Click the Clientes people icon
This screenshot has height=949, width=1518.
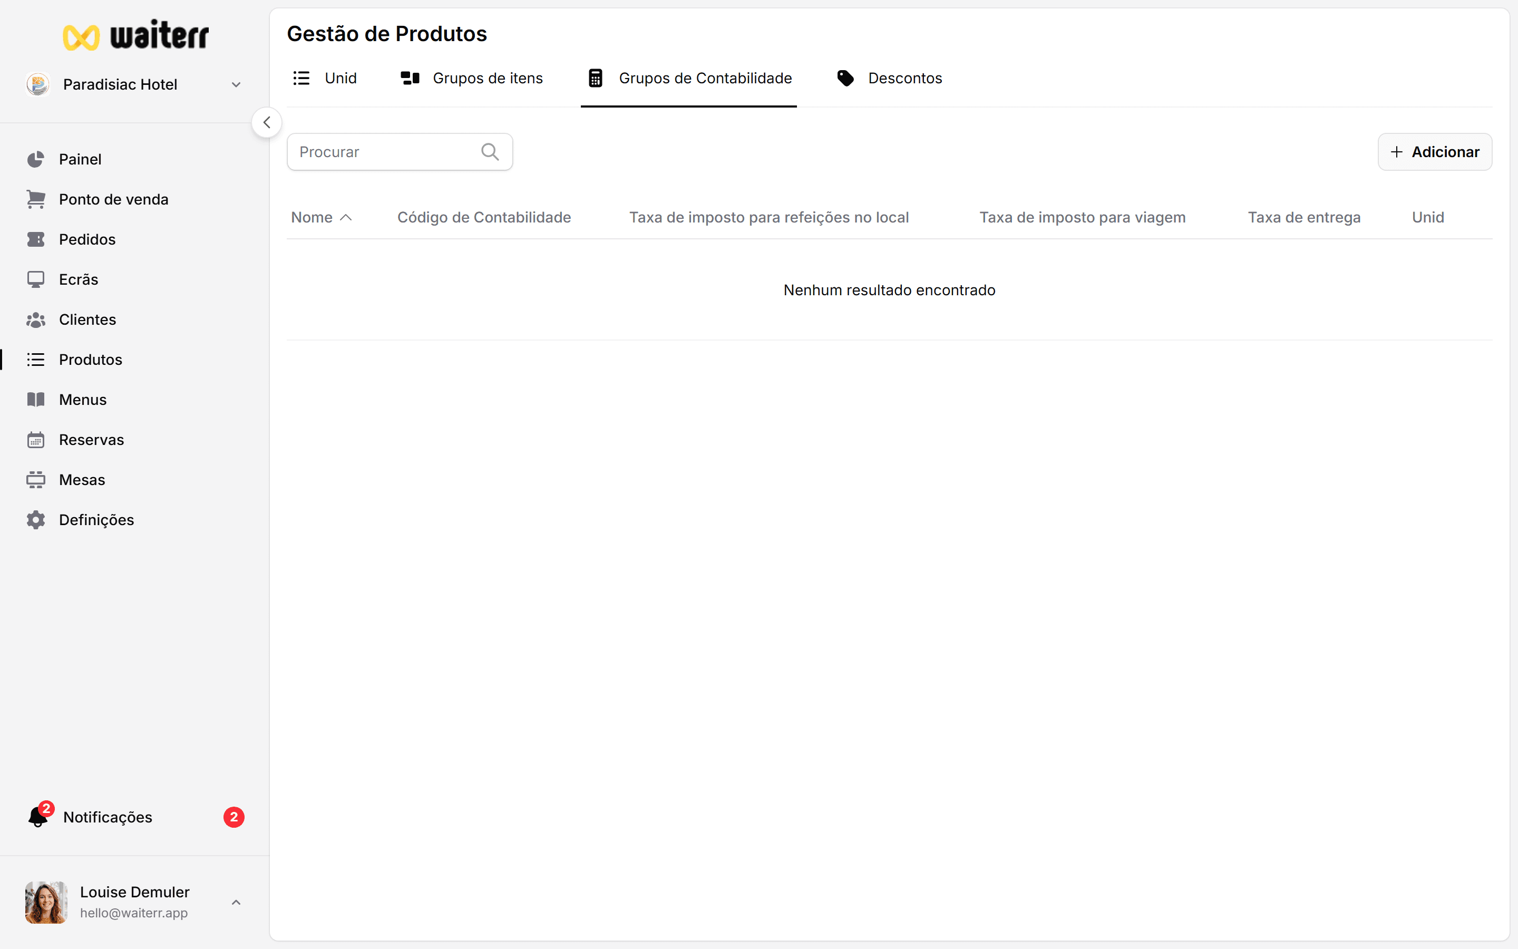click(x=36, y=320)
